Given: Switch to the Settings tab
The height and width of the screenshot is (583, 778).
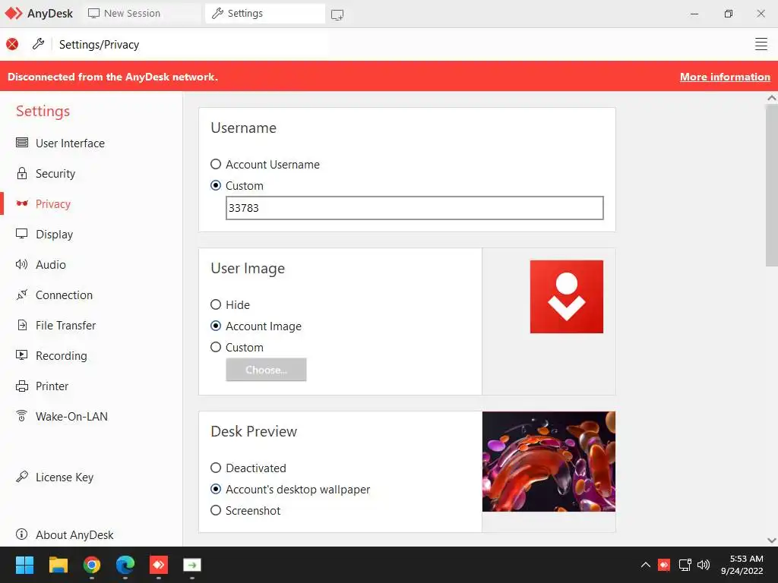Looking at the screenshot, I should [265, 14].
